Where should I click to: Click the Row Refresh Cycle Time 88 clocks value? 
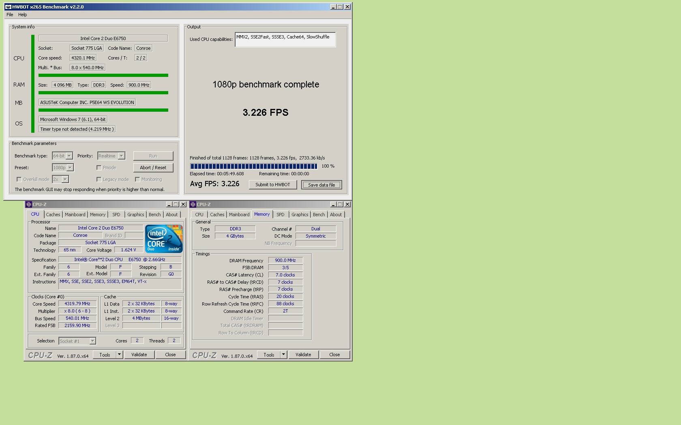coord(285,304)
